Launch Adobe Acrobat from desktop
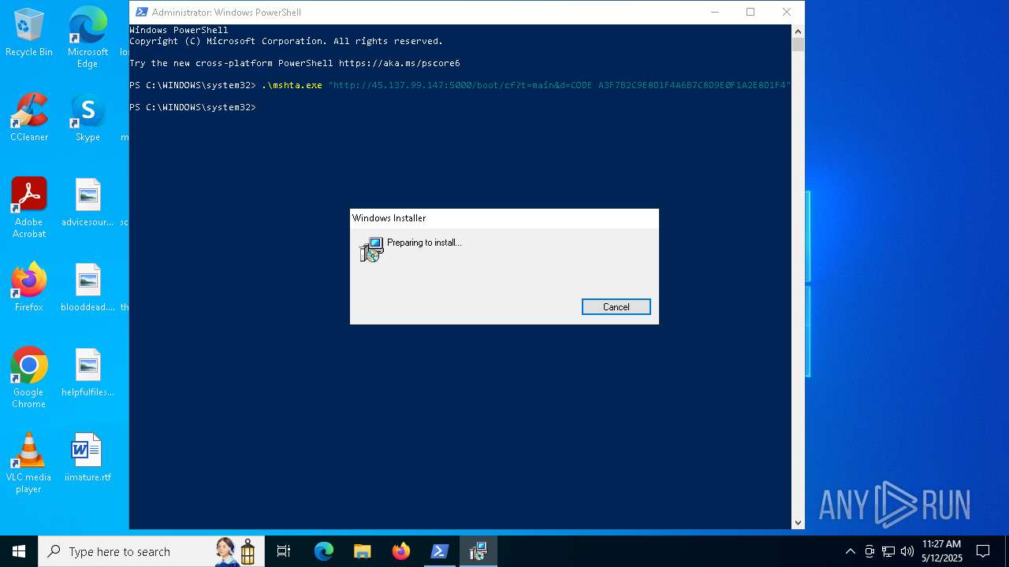 (29, 208)
